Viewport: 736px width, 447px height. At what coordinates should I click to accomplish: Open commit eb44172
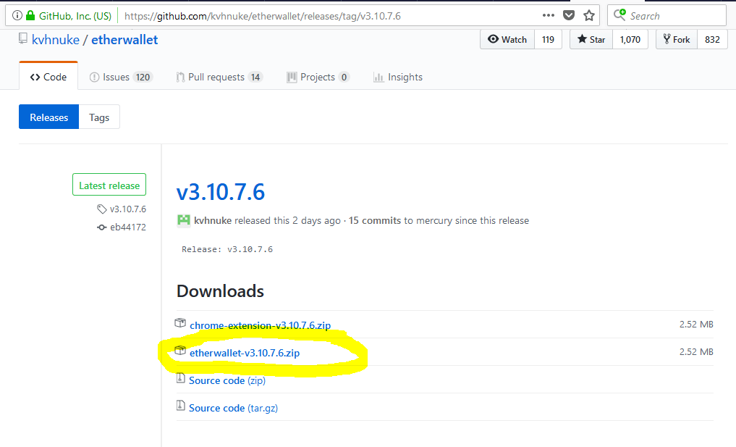(x=127, y=227)
